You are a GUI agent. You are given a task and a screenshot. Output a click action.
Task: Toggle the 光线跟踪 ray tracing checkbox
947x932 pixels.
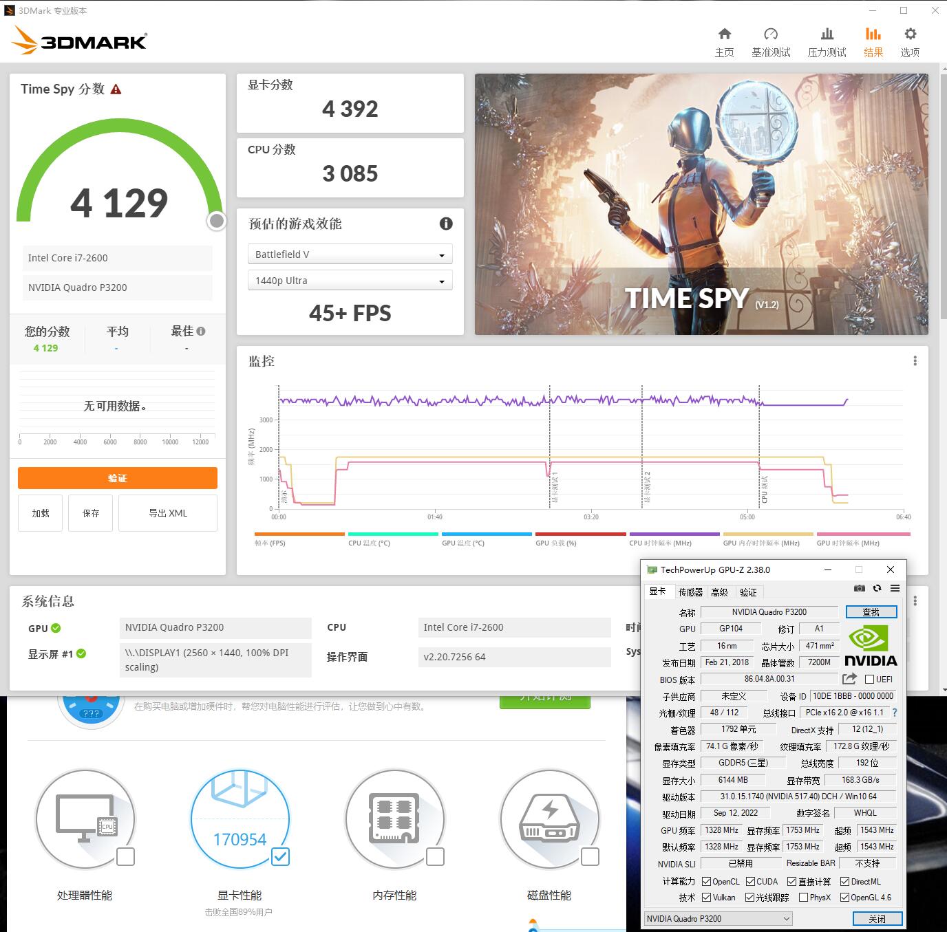click(749, 898)
